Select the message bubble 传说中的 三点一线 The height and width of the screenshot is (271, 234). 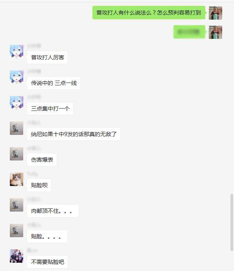54,83
